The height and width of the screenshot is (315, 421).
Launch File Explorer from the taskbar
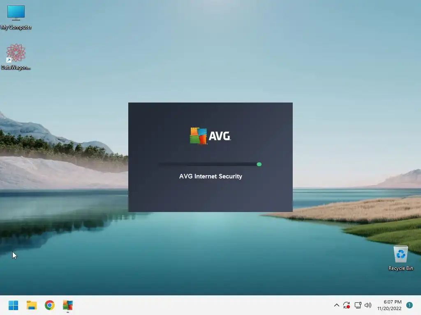31,305
